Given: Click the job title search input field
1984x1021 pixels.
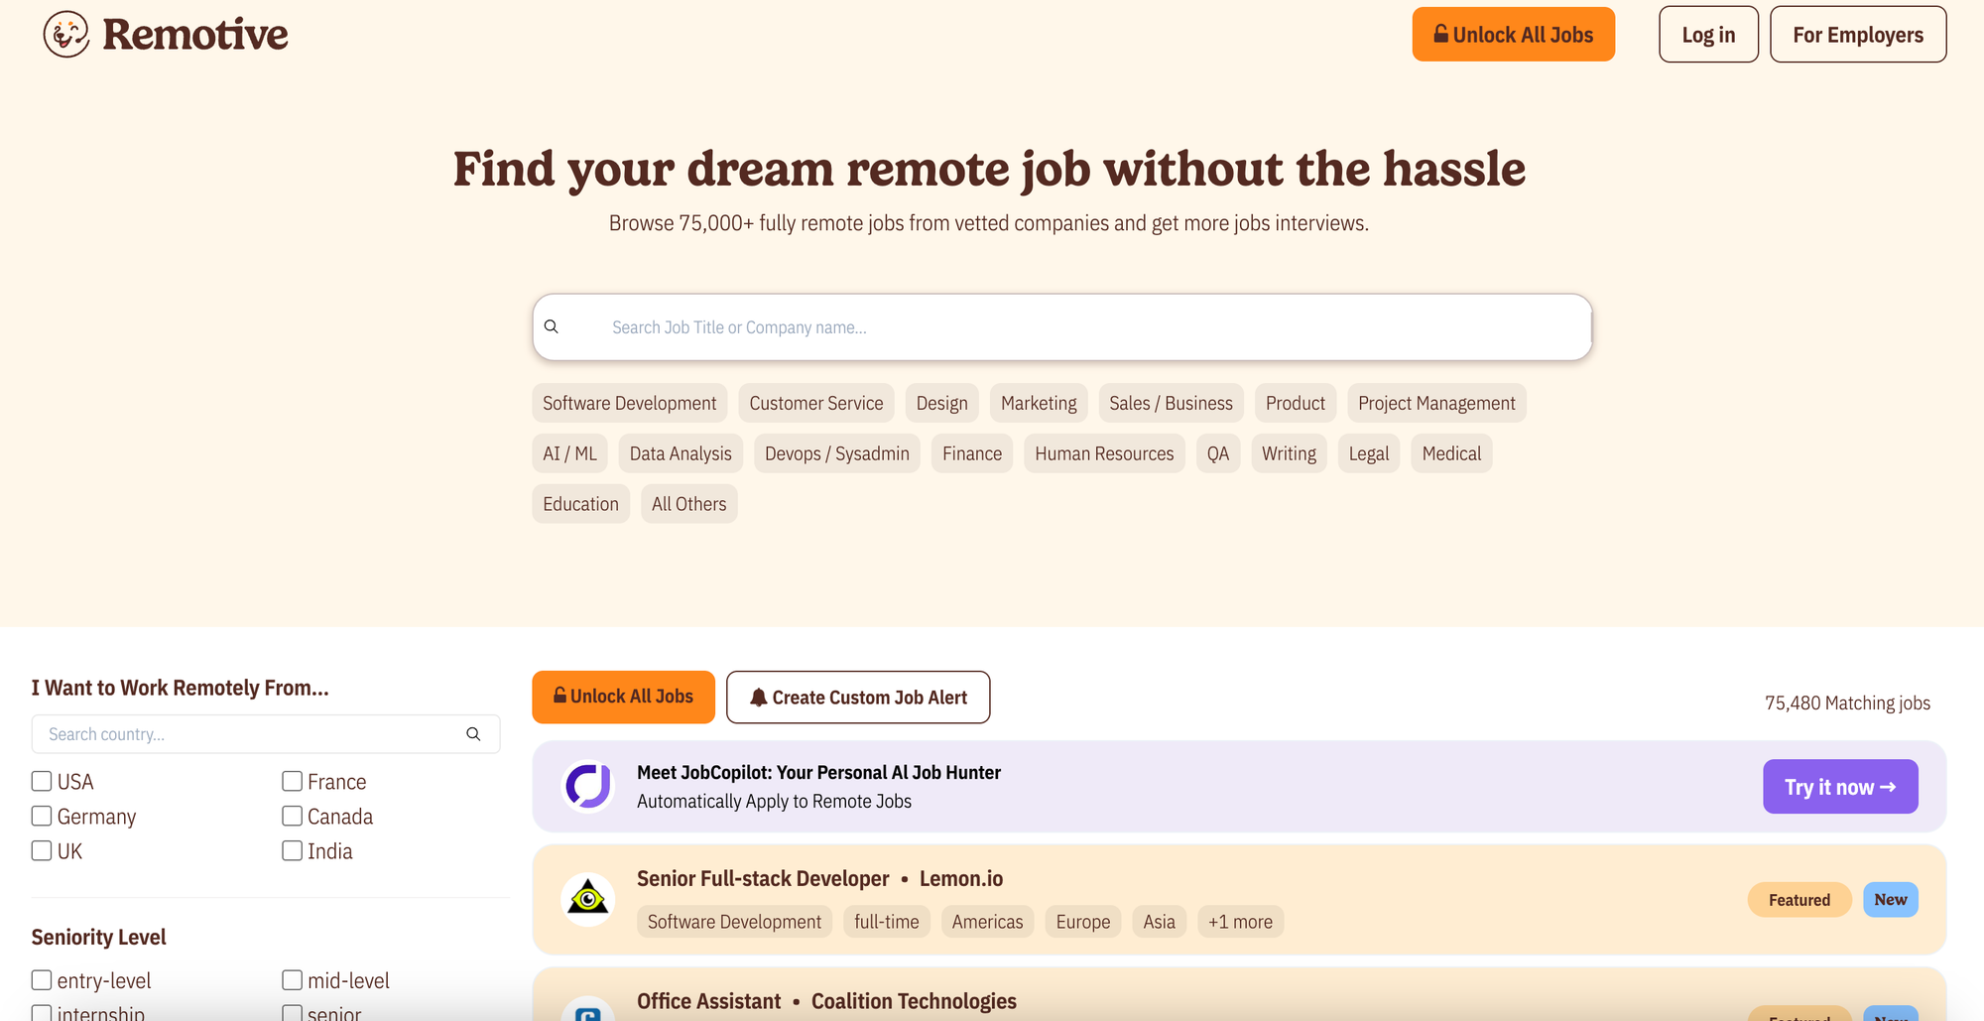Looking at the screenshot, I should tap(992, 326).
